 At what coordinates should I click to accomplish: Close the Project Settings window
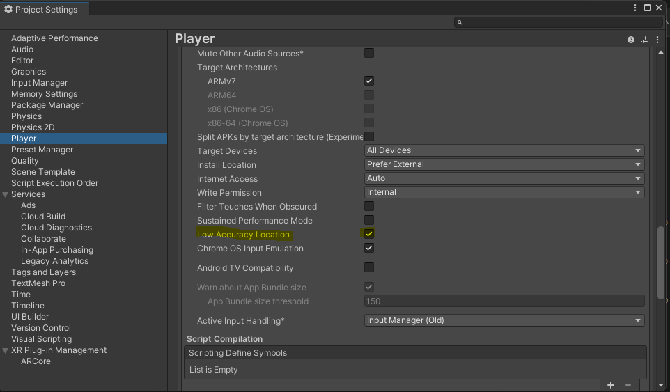[x=659, y=8]
